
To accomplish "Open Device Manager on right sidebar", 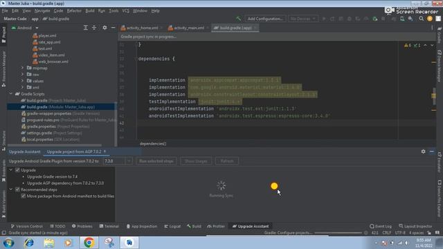I will [440, 66].
